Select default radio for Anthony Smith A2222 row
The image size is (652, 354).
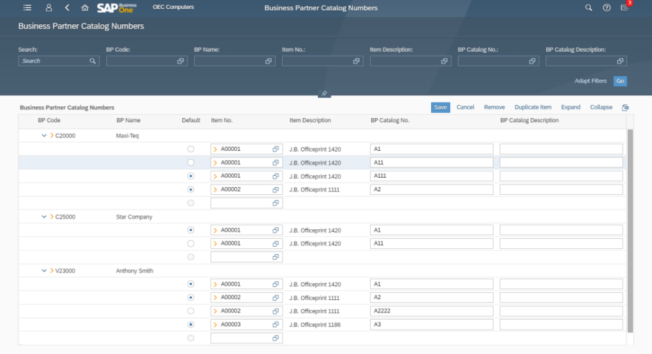(x=190, y=311)
